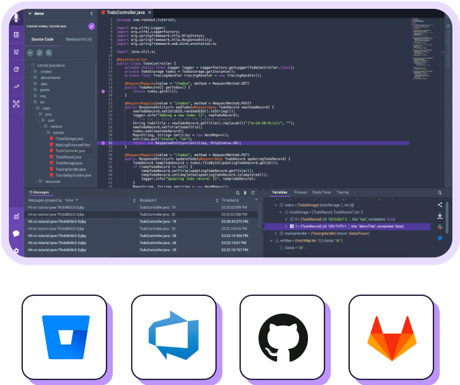Screen dimensions: 460x385
Task: Toggle the breakpoint on line 32
Action: click(x=103, y=143)
